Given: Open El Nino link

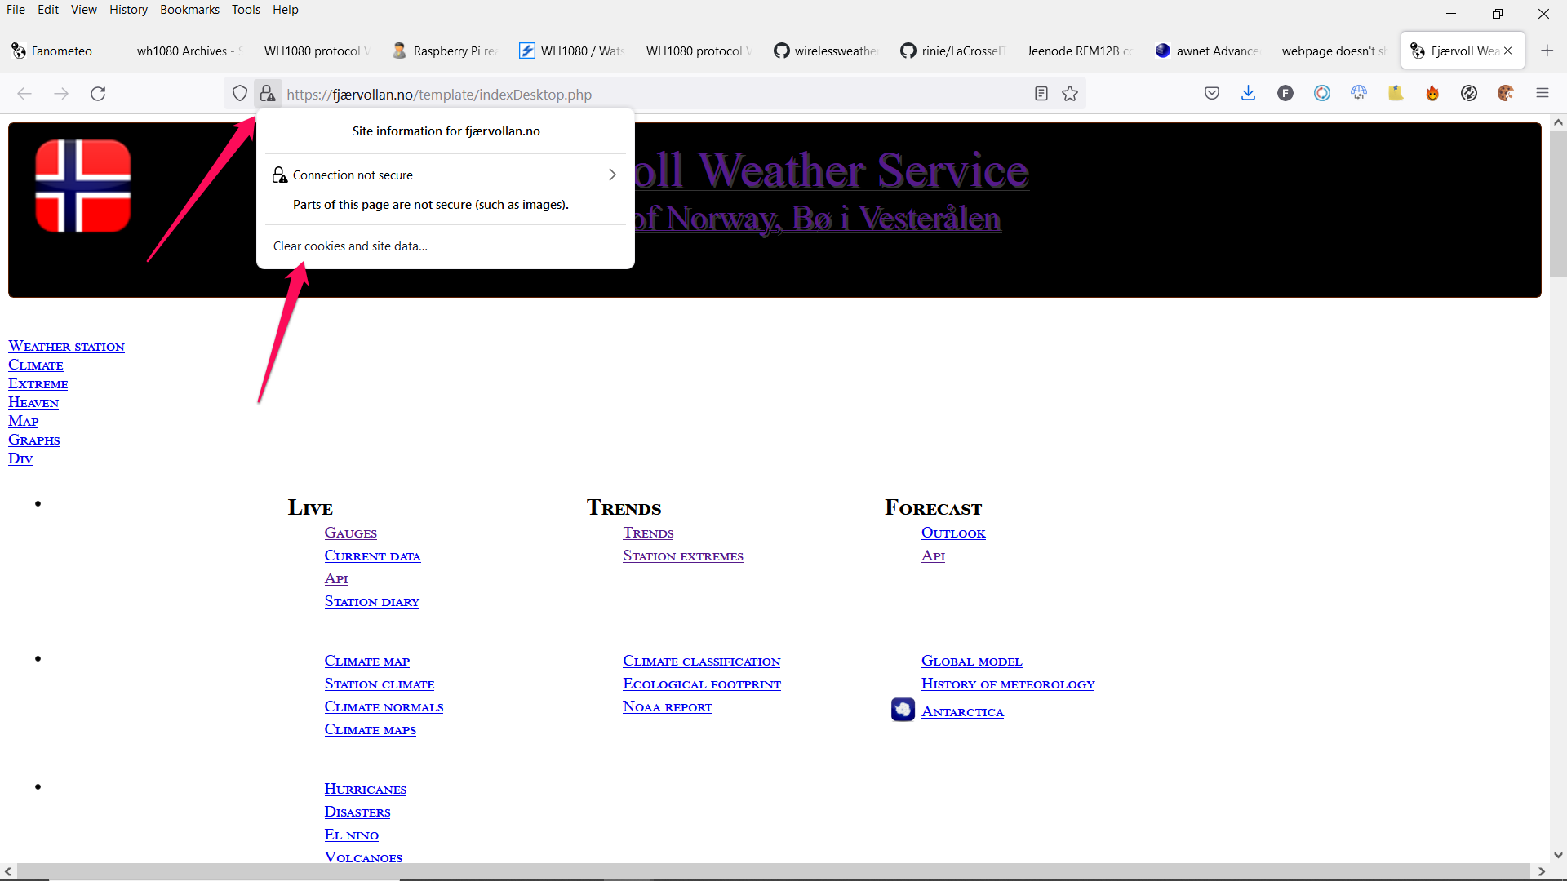Looking at the screenshot, I should tap(351, 835).
